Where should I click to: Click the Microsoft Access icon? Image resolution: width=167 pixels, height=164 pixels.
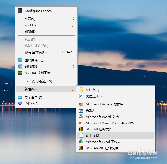coord(81,104)
